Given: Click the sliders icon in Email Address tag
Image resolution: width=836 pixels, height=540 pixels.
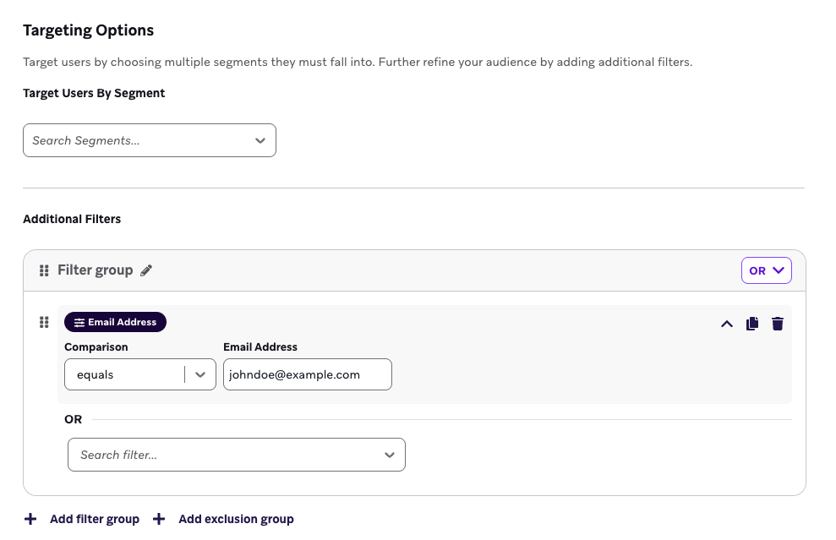Looking at the screenshot, I should tap(79, 322).
